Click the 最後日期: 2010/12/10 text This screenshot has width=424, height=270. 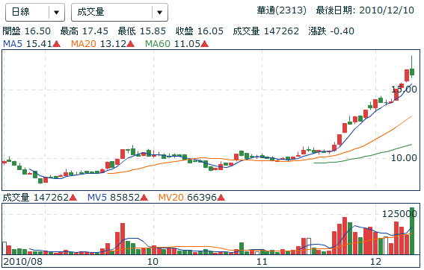coord(365,10)
